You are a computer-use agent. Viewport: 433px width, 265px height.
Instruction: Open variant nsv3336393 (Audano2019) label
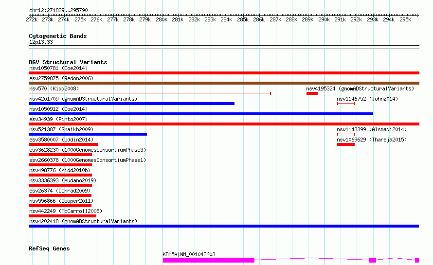pyautogui.click(x=63, y=180)
